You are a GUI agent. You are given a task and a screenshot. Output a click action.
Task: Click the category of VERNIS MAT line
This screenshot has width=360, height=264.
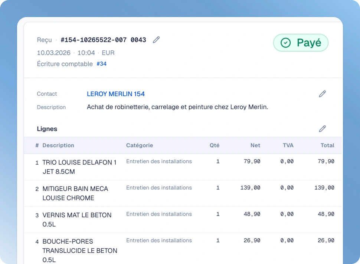(x=159, y=214)
